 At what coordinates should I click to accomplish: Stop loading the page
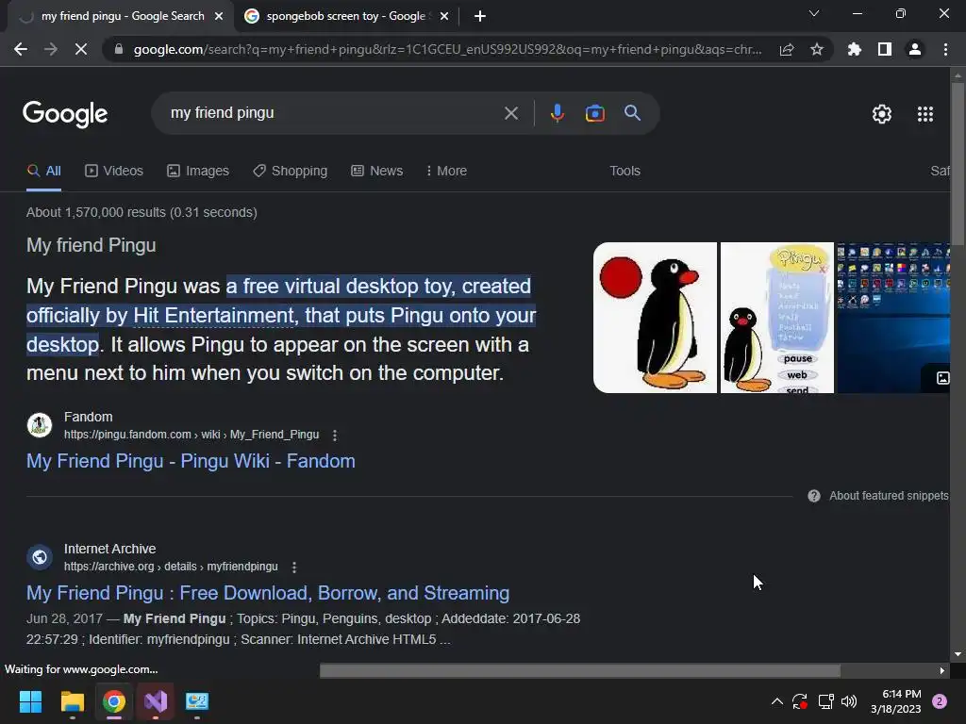click(81, 49)
